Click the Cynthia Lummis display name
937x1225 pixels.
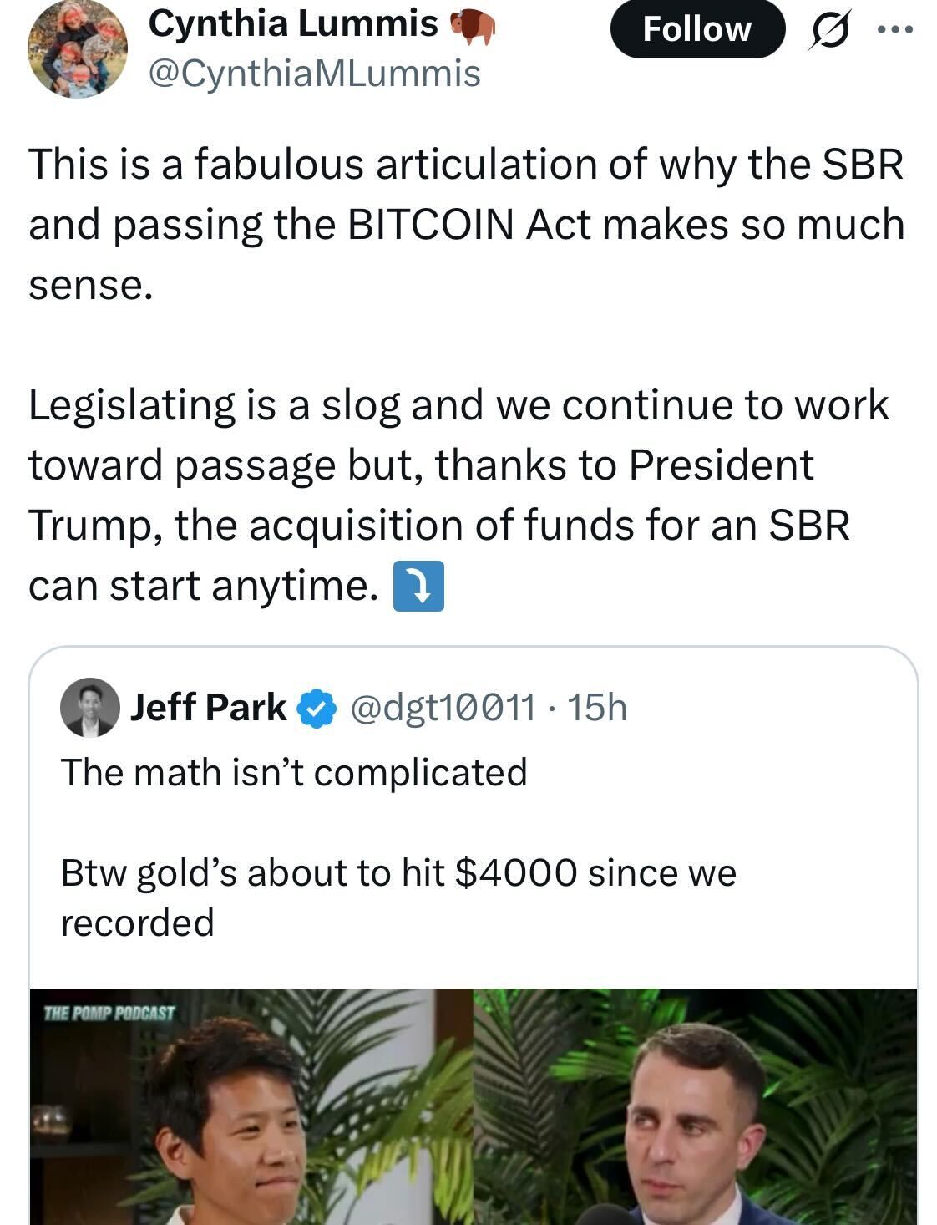(292, 23)
